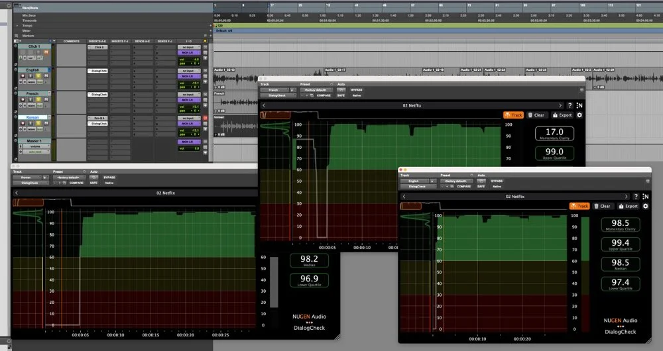The width and height of the screenshot is (663, 351).
Task: Go to next preset arrow in French DialogCheck
Action: (560, 105)
